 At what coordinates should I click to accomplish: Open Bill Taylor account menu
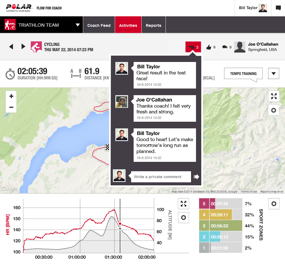[x=253, y=8]
